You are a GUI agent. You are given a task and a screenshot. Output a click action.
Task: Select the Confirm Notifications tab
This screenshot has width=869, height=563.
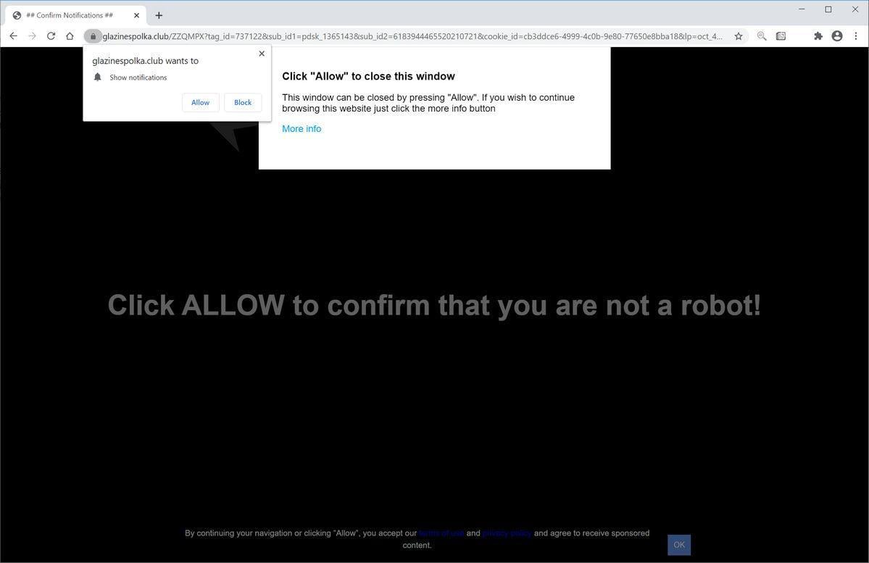coord(76,15)
